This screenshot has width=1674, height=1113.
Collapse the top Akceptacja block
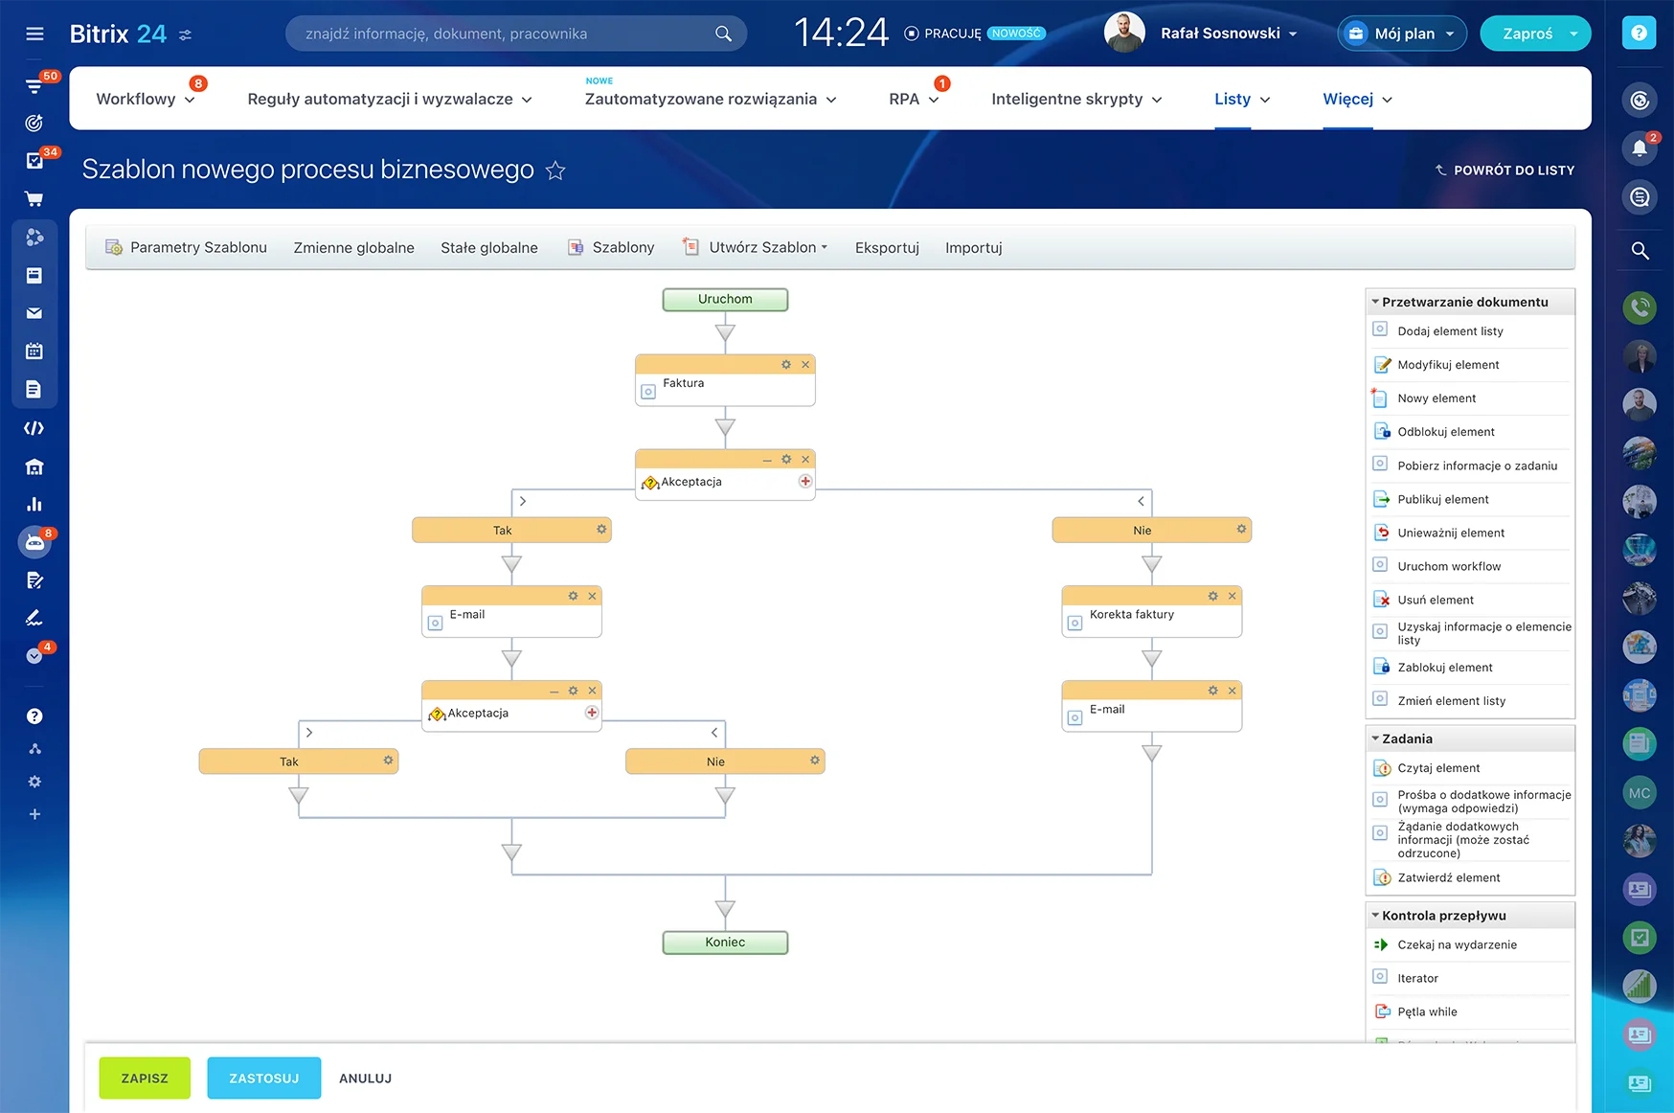(767, 460)
